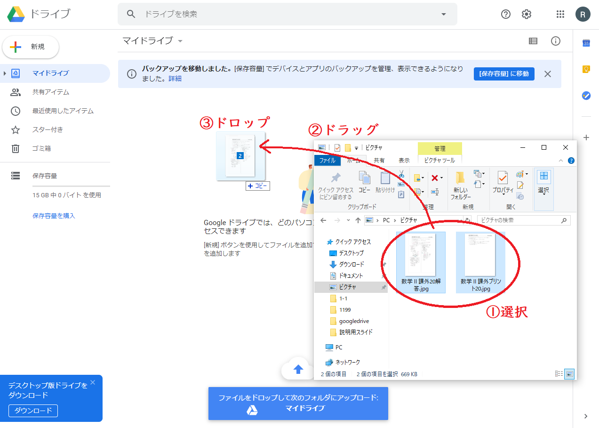Dismiss the backup notification banner
The height and width of the screenshot is (428, 599).
pos(547,74)
